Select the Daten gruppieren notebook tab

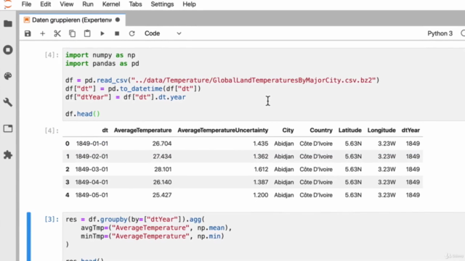click(73, 20)
